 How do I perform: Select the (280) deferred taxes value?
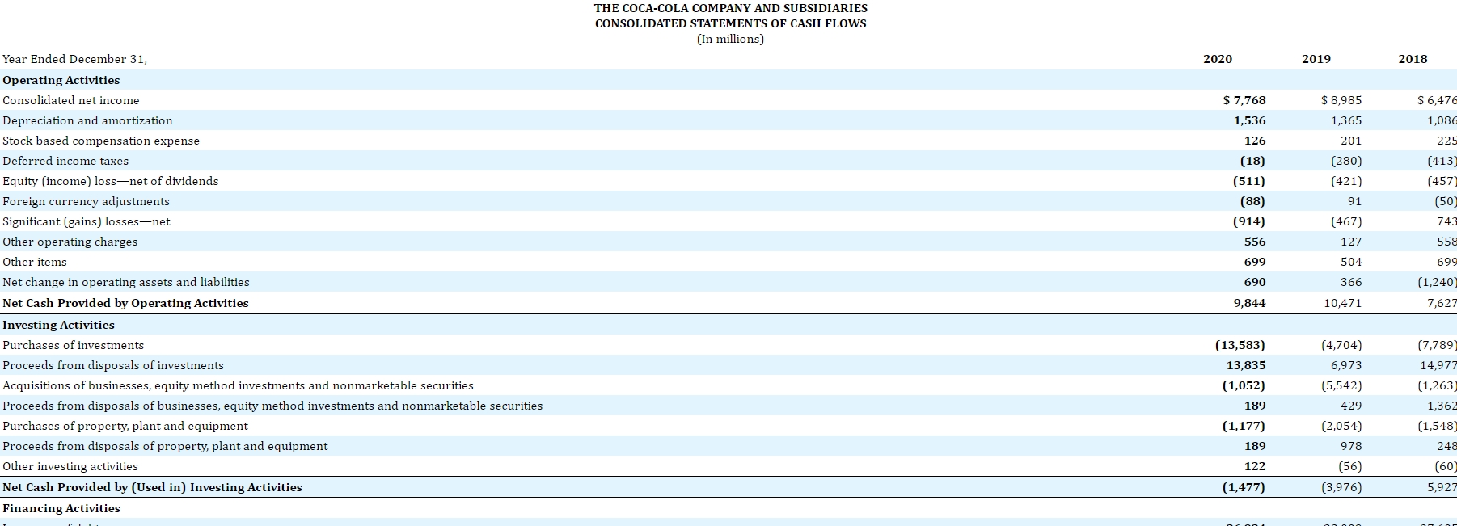[x=1346, y=161]
